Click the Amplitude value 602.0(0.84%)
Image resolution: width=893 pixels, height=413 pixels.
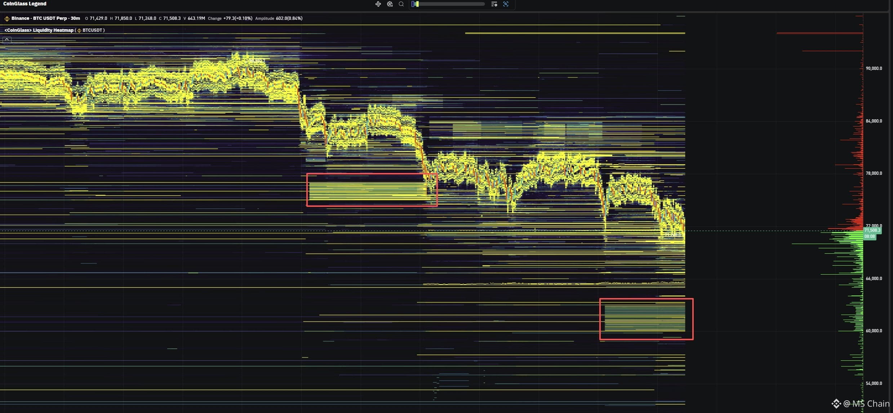[x=289, y=18]
